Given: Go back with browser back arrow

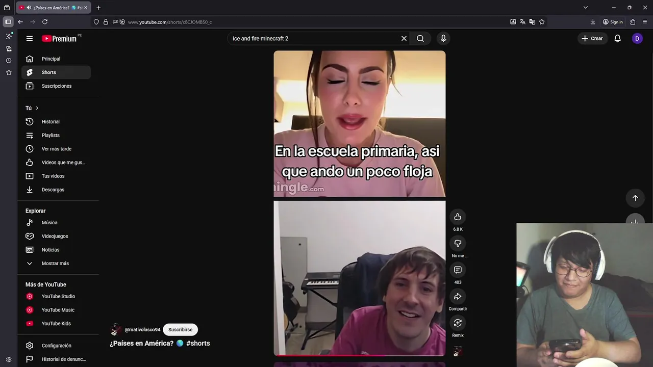Looking at the screenshot, I should 20,22.
